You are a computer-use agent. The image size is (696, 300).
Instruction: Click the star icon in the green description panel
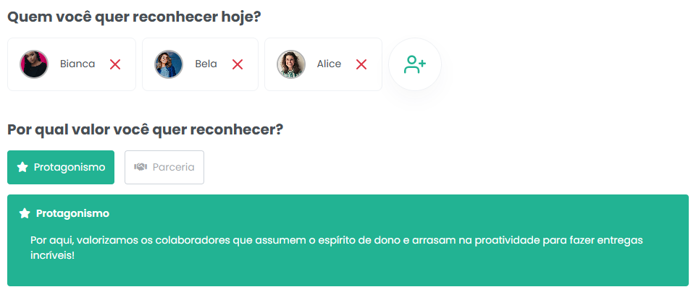tap(25, 213)
